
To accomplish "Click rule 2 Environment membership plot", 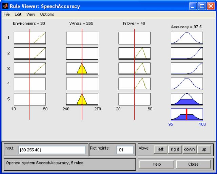I will (x=30, y=53).
